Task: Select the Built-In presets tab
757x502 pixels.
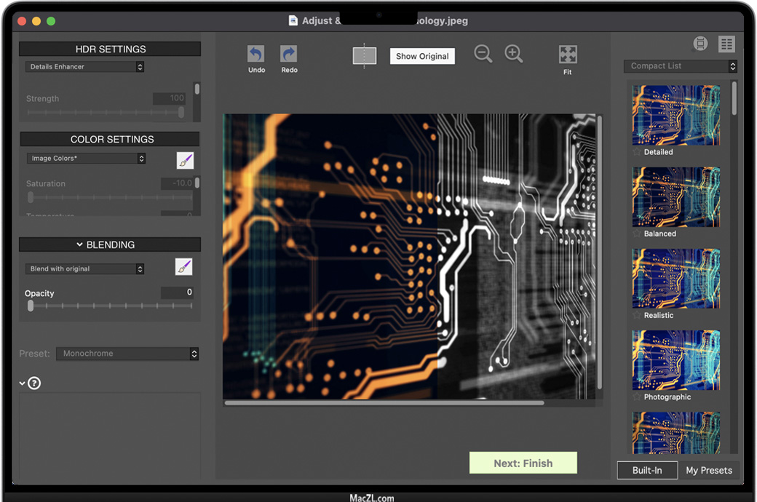Action: (647, 471)
